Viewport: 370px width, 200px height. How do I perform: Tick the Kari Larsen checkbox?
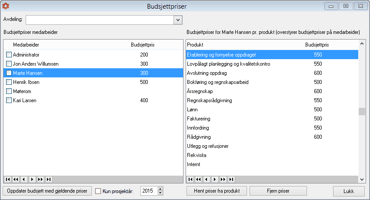pos(9,100)
